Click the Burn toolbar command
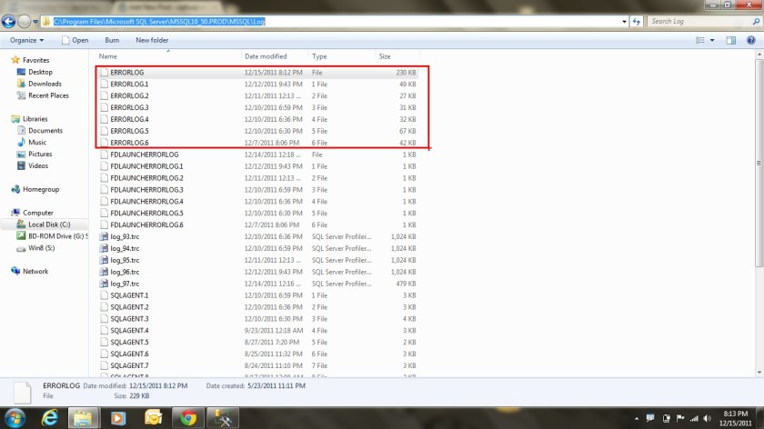Image resolution: width=764 pixels, height=429 pixels. [x=112, y=40]
